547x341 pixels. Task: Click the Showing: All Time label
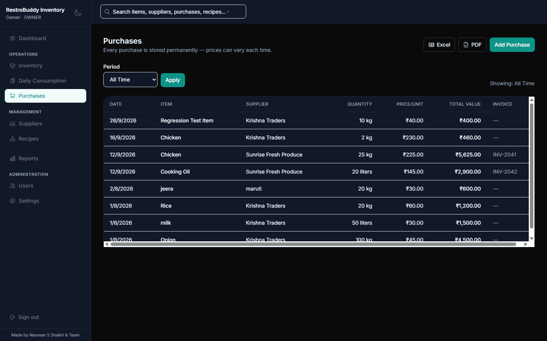click(512, 83)
